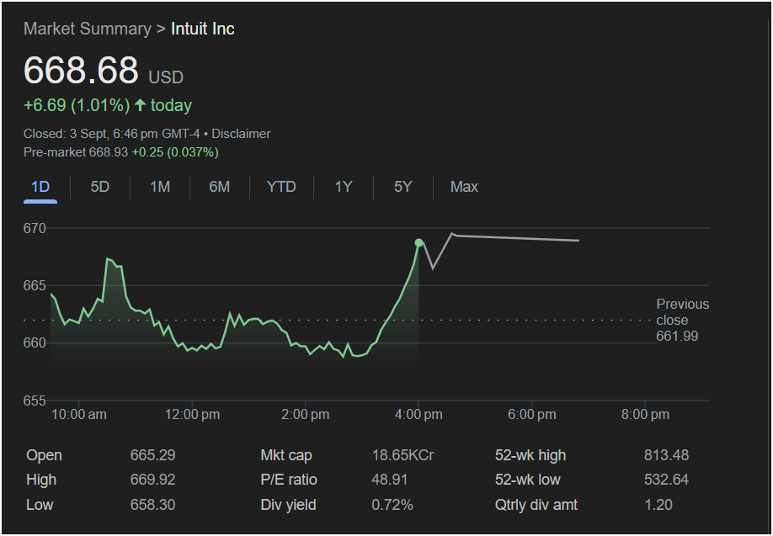Open the Max time range tab

[464, 187]
